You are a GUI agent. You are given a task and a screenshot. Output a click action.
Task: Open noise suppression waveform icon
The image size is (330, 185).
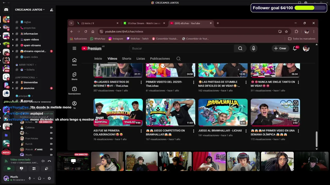click(43, 161)
